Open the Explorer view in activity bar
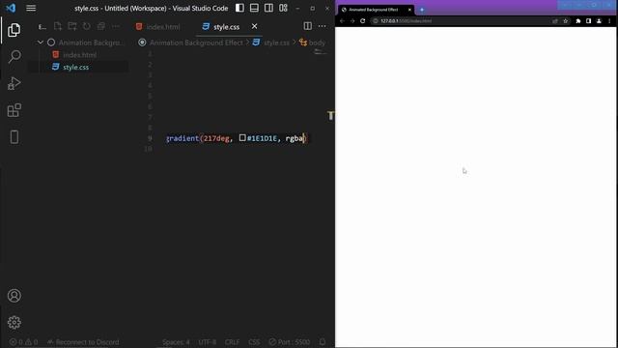This screenshot has width=618, height=348. tap(14, 30)
